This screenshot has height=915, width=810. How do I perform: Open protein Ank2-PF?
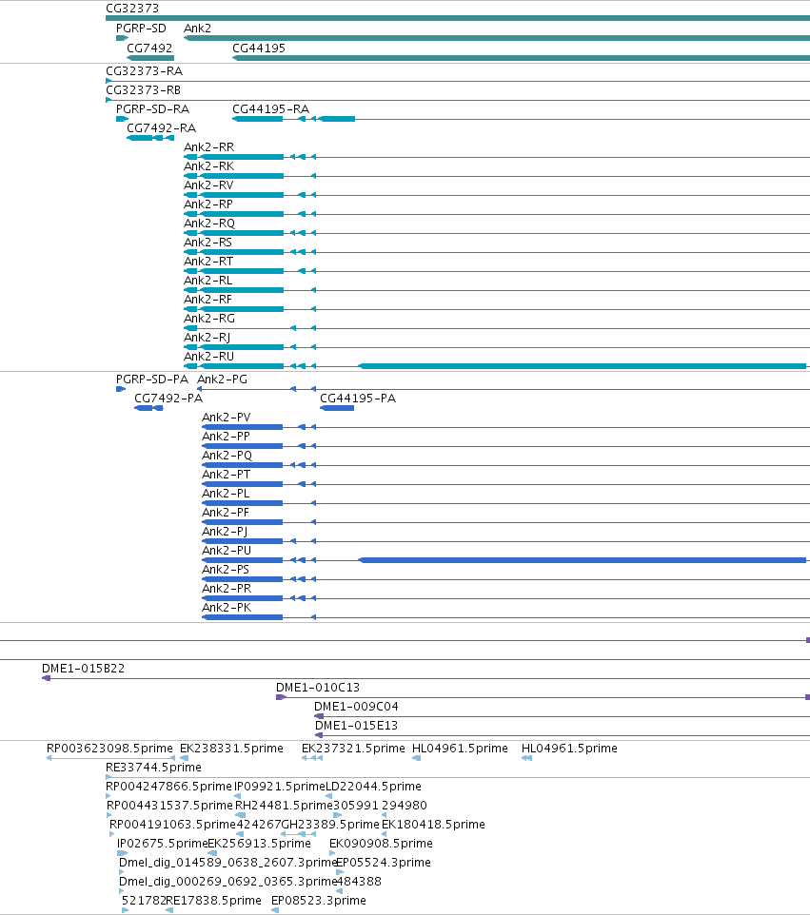click(x=225, y=513)
